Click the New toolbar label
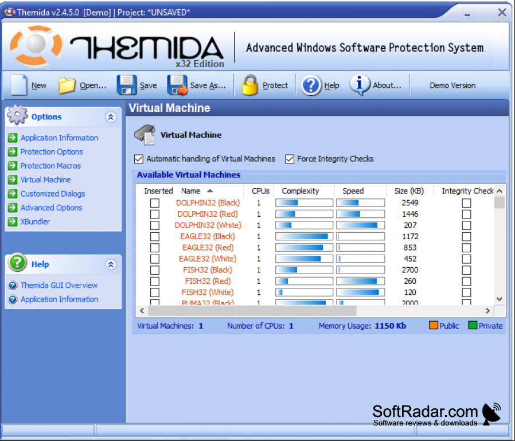 coord(39,85)
